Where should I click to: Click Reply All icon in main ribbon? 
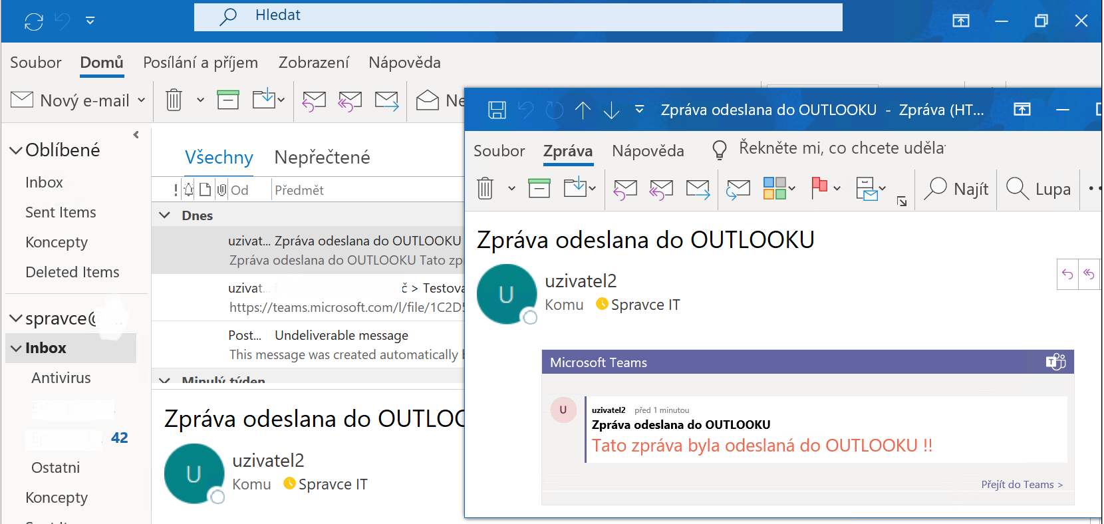(x=350, y=100)
